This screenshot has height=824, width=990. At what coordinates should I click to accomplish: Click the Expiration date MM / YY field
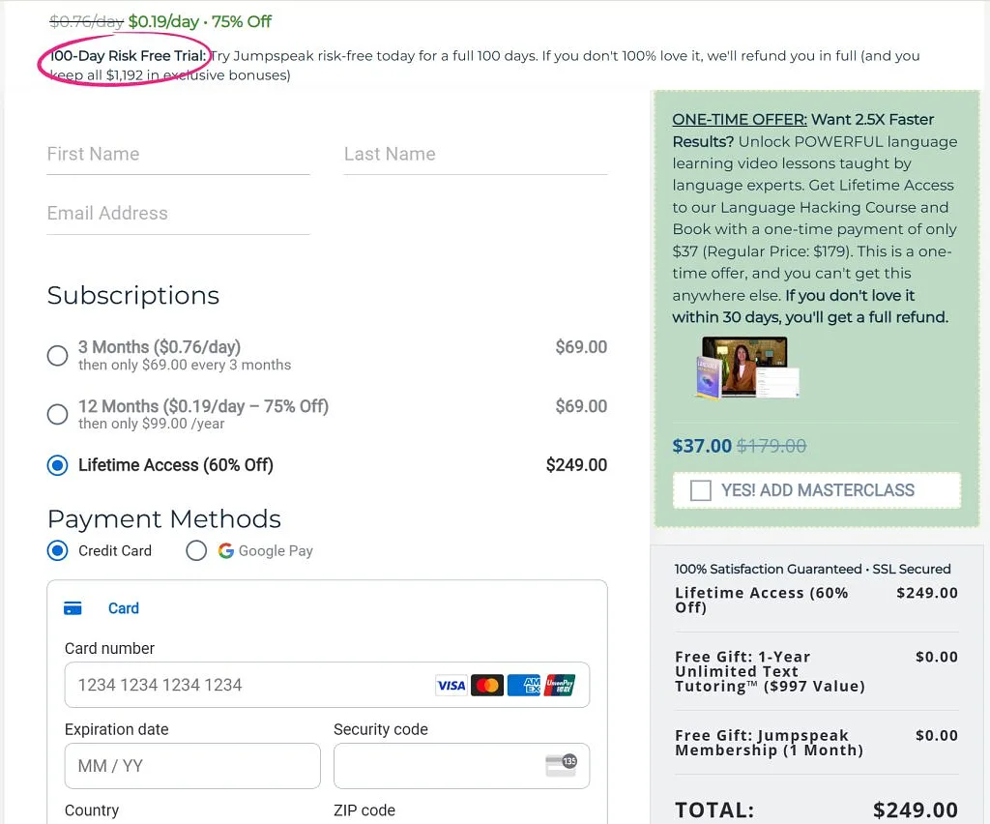[x=192, y=766]
